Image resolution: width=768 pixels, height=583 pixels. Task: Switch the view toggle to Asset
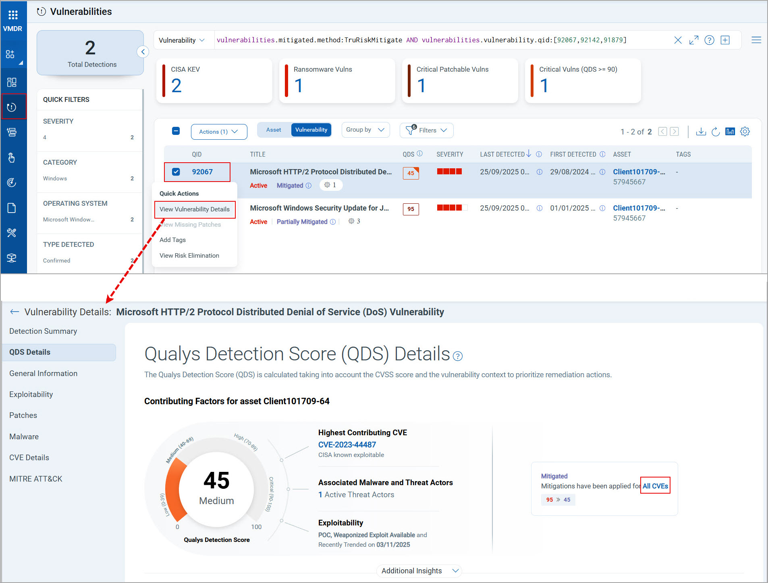[274, 130]
